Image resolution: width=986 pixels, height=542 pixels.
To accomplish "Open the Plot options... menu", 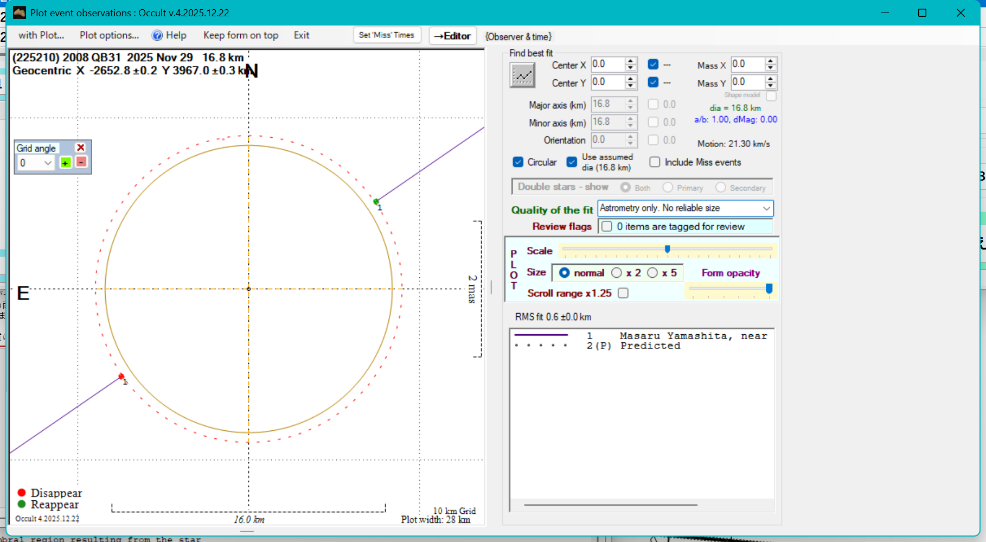I will click(109, 36).
